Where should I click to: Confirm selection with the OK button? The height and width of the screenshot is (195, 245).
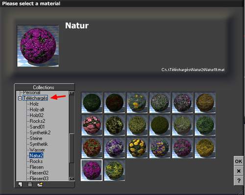pos(239,161)
